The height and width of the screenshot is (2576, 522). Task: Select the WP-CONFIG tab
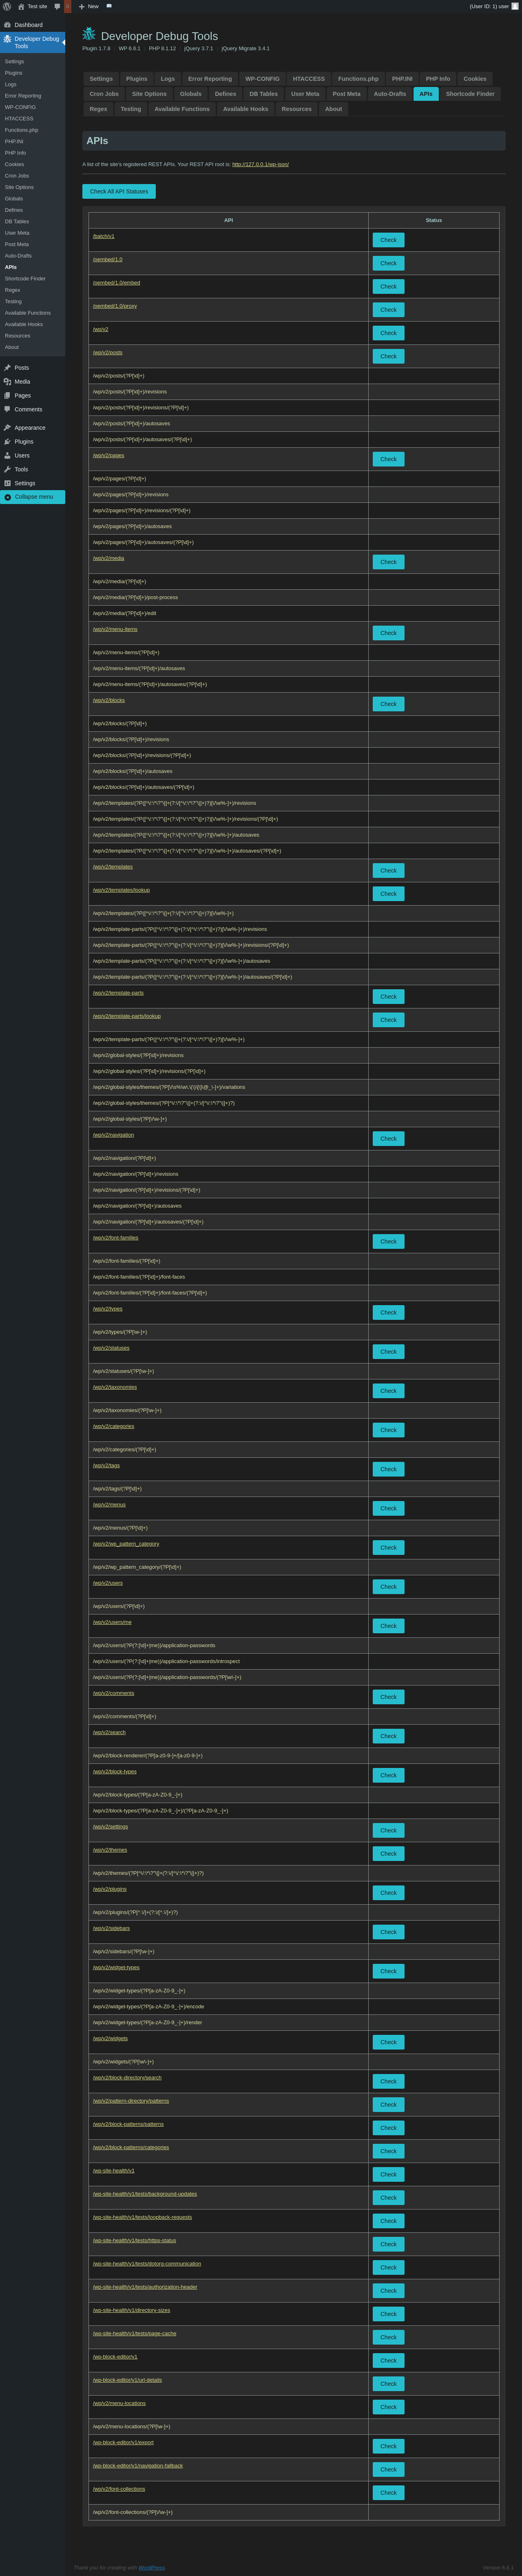pos(262,79)
